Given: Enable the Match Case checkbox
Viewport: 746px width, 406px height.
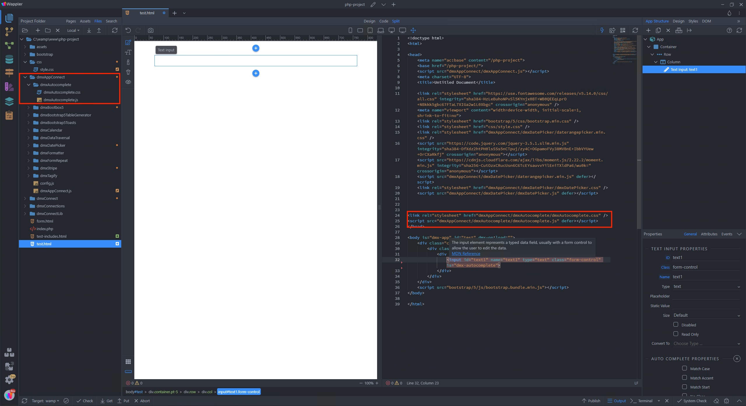Looking at the screenshot, I should [685, 368].
